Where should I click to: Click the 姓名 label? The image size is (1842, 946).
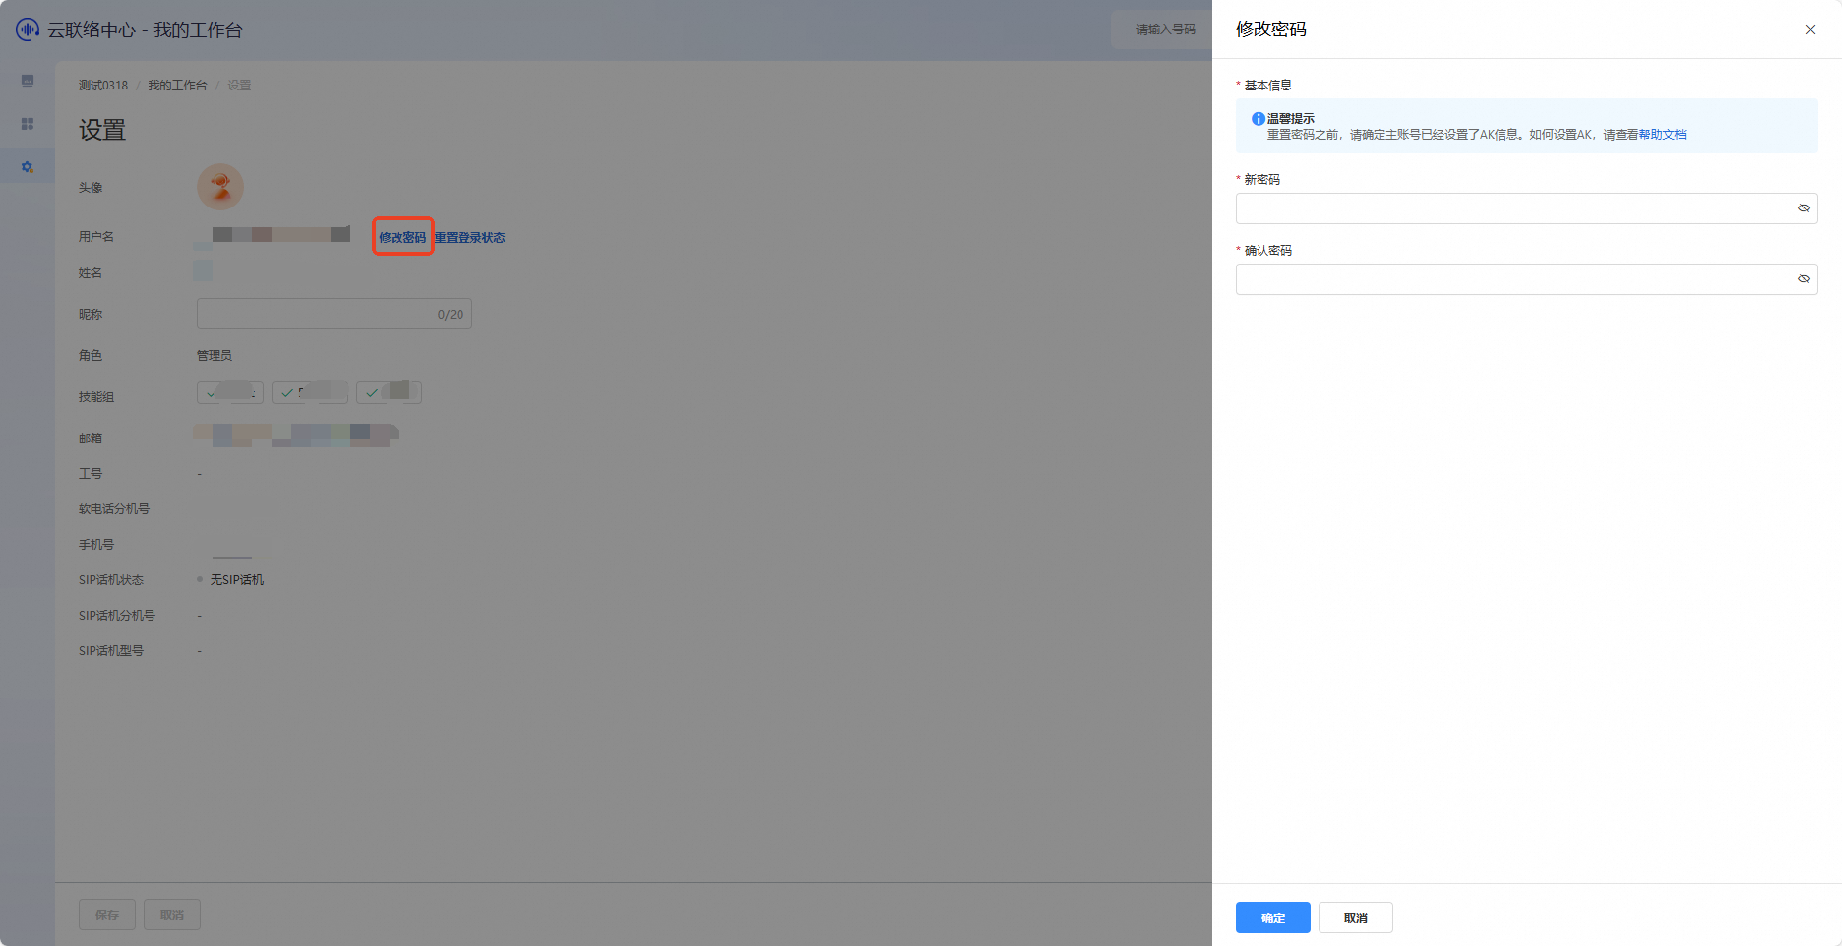coord(91,273)
